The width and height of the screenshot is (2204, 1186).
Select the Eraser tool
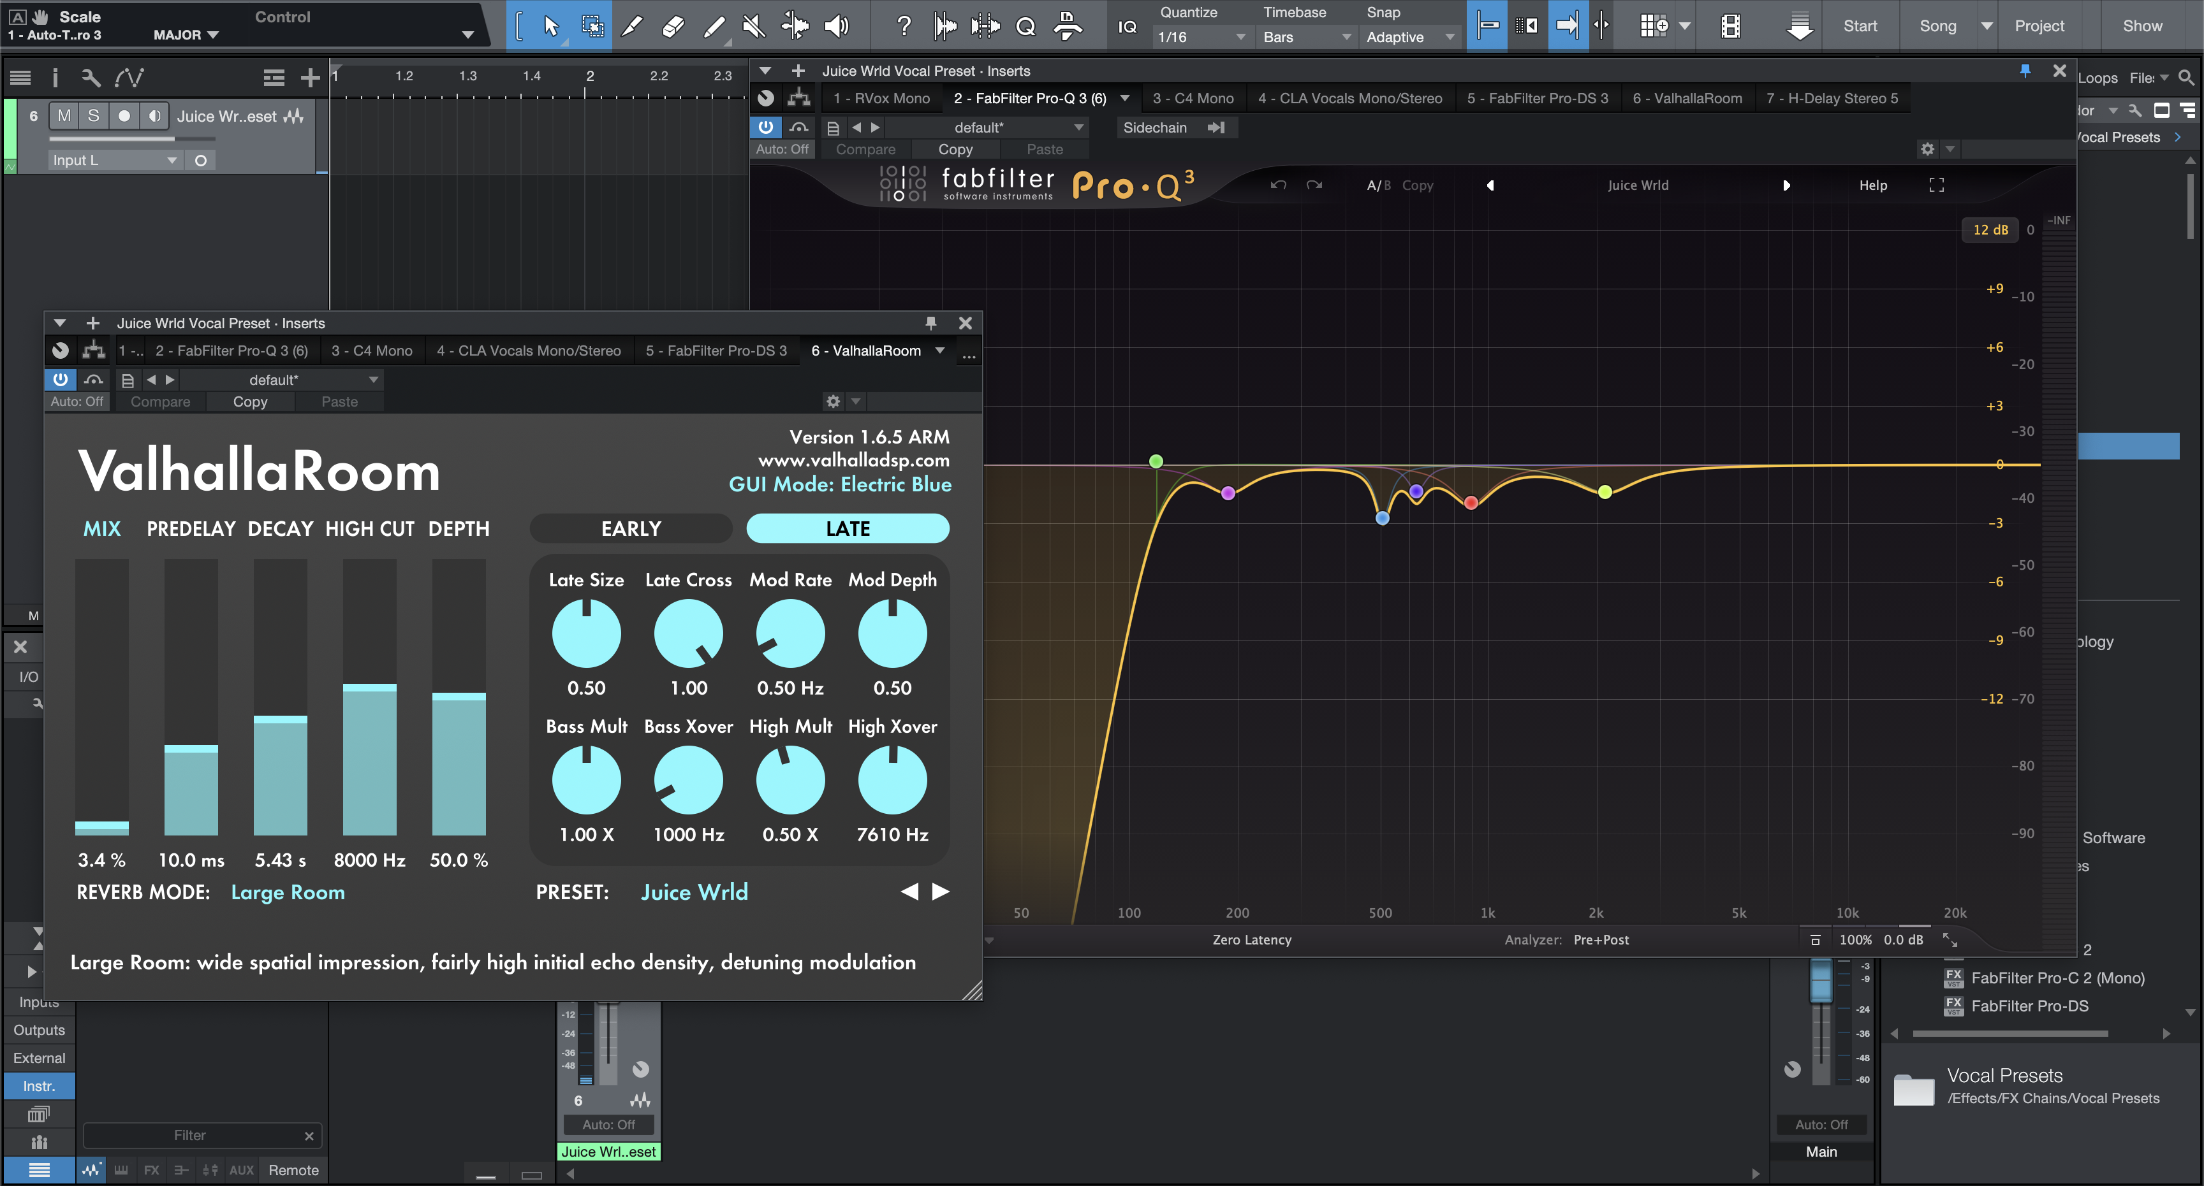673,25
